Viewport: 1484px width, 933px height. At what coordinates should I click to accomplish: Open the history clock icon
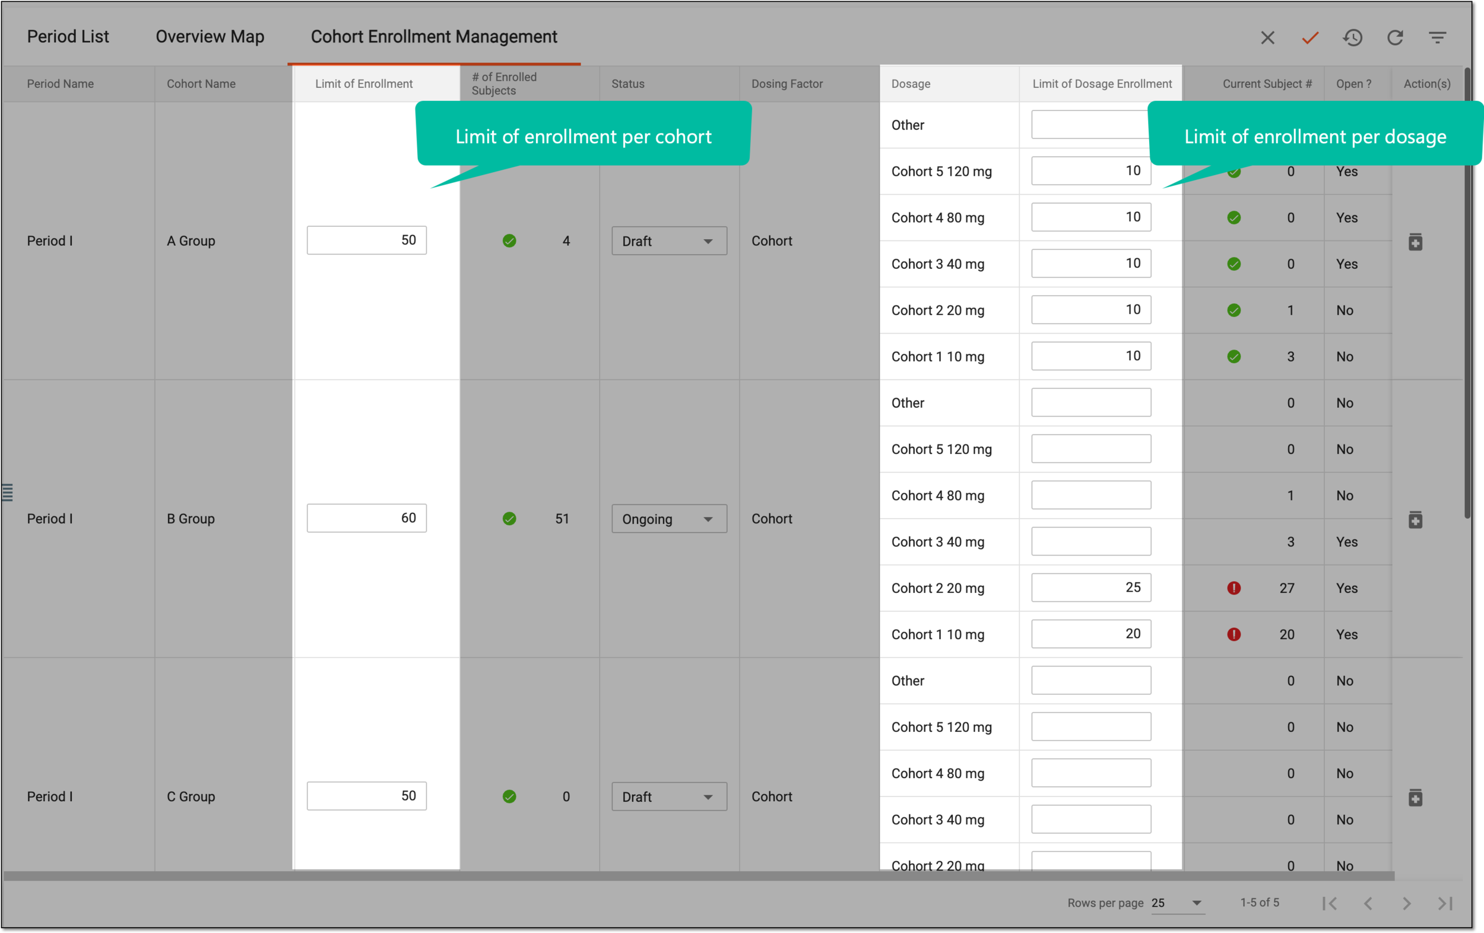(1352, 37)
